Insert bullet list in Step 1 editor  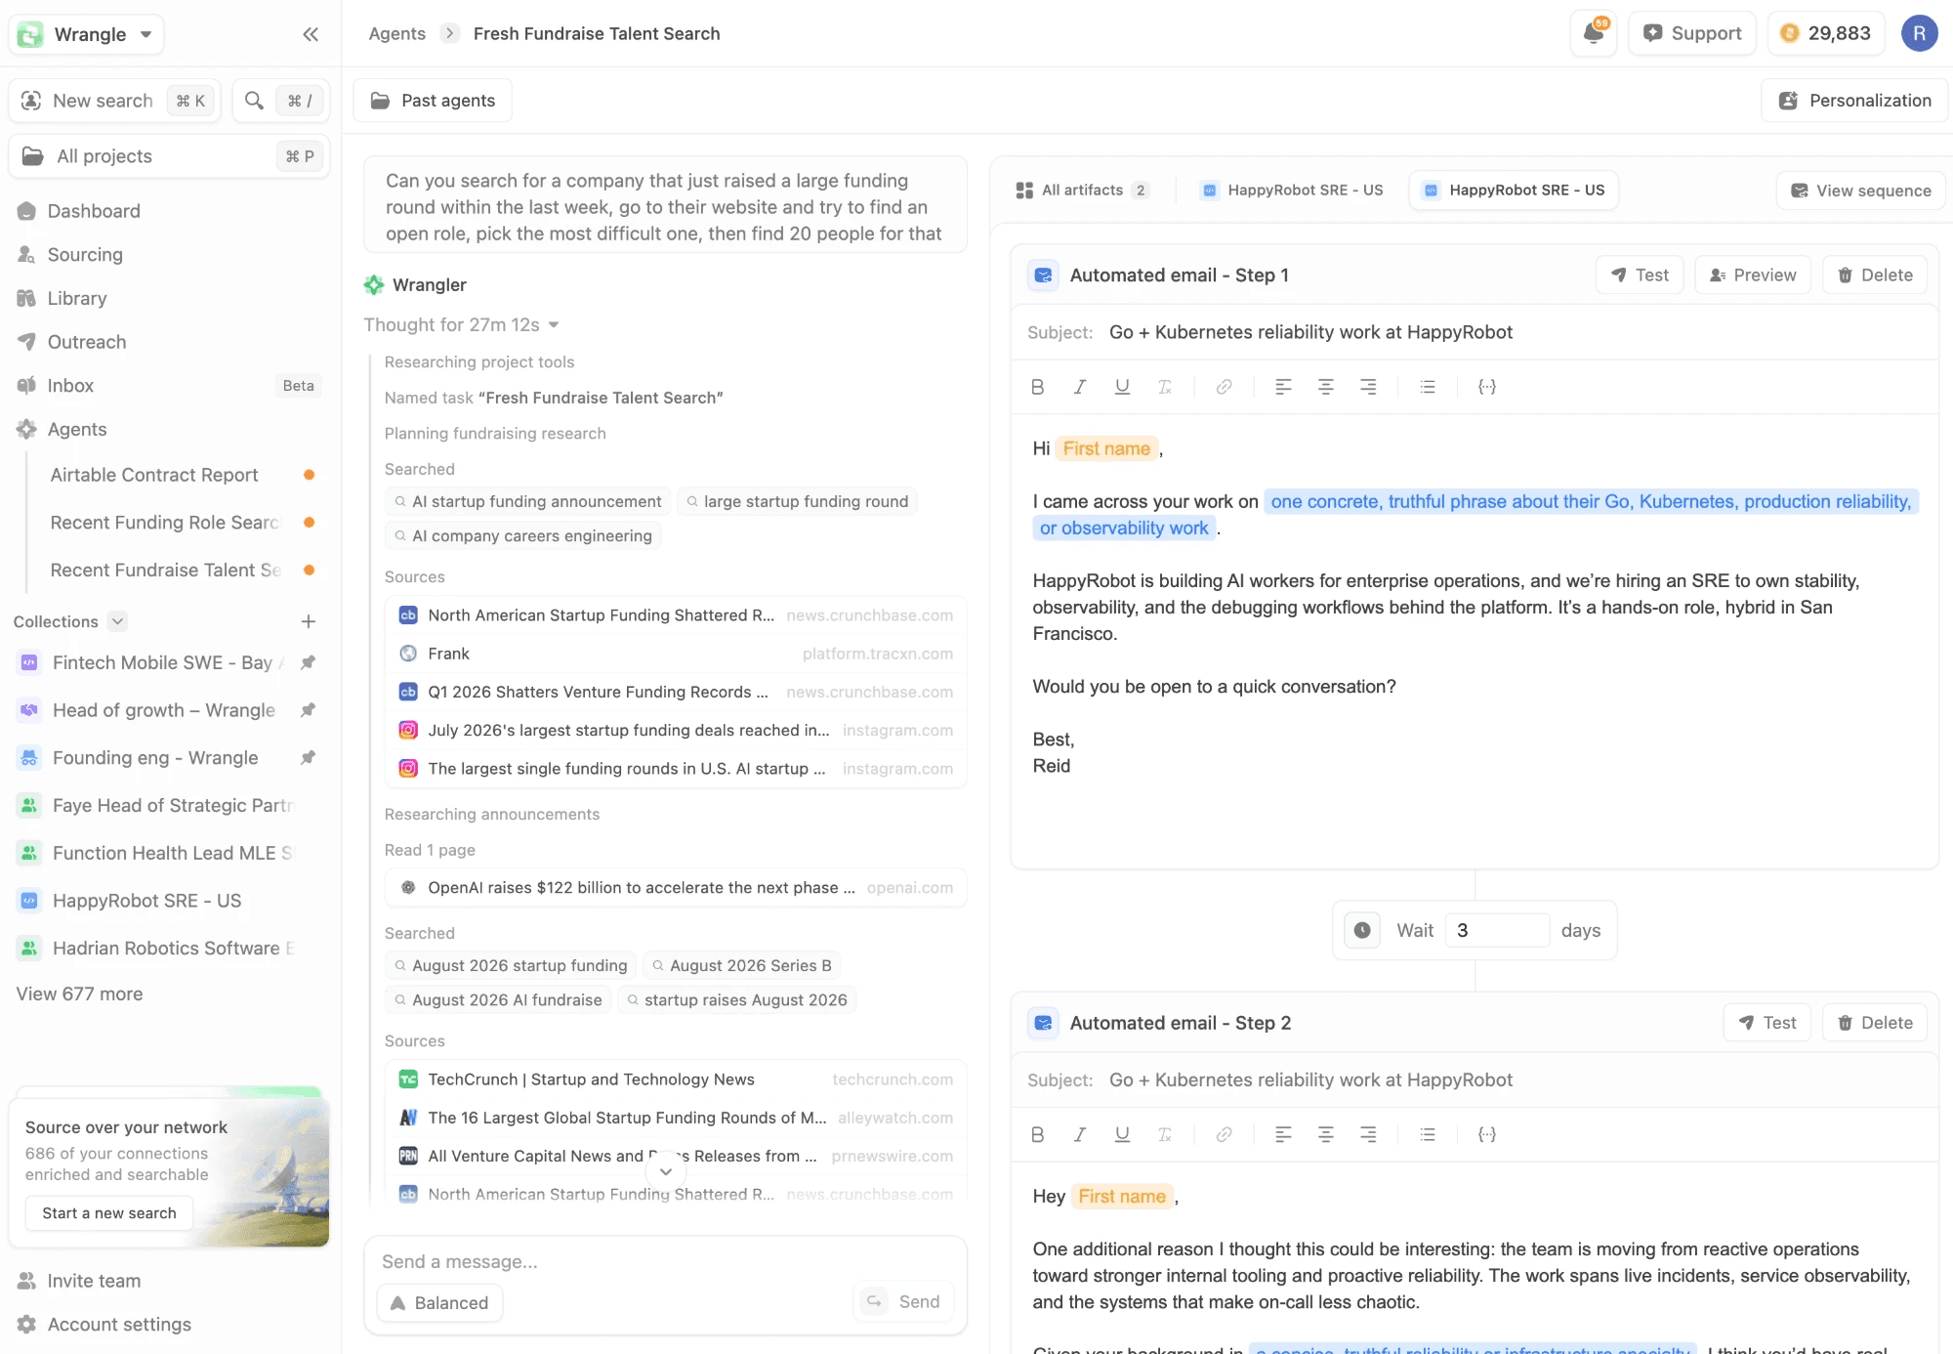tap(1428, 387)
